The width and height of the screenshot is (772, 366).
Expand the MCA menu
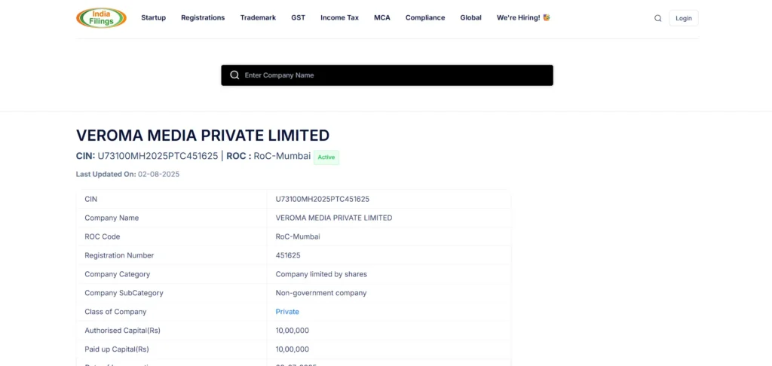[x=382, y=18]
